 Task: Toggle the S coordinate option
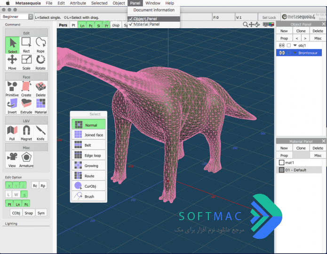[x=24, y=195]
